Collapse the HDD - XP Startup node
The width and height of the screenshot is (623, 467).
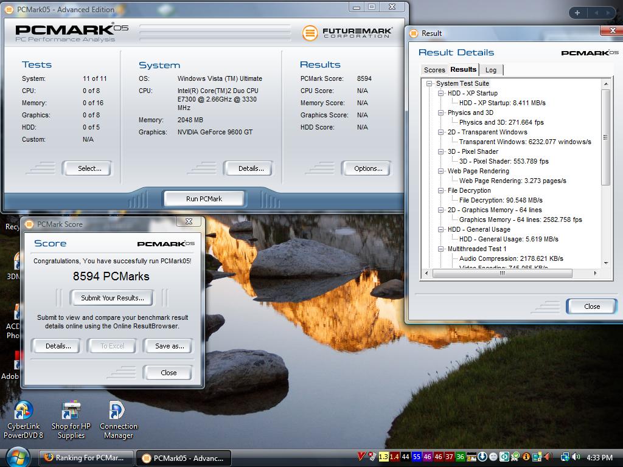440,93
